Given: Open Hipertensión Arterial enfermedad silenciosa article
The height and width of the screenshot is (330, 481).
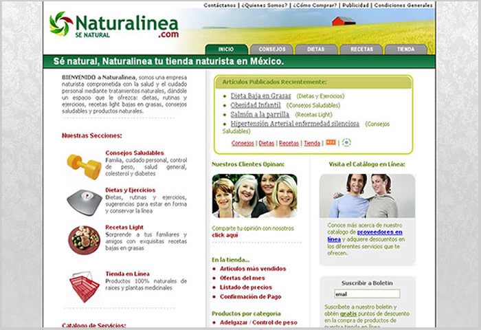Looking at the screenshot, I should tap(295, 124).
